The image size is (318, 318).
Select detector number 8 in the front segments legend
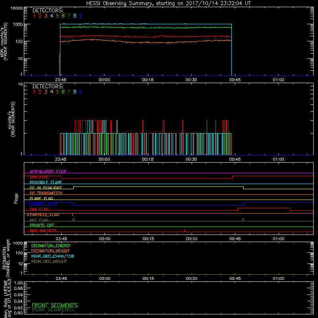click(x=75, y=16)
